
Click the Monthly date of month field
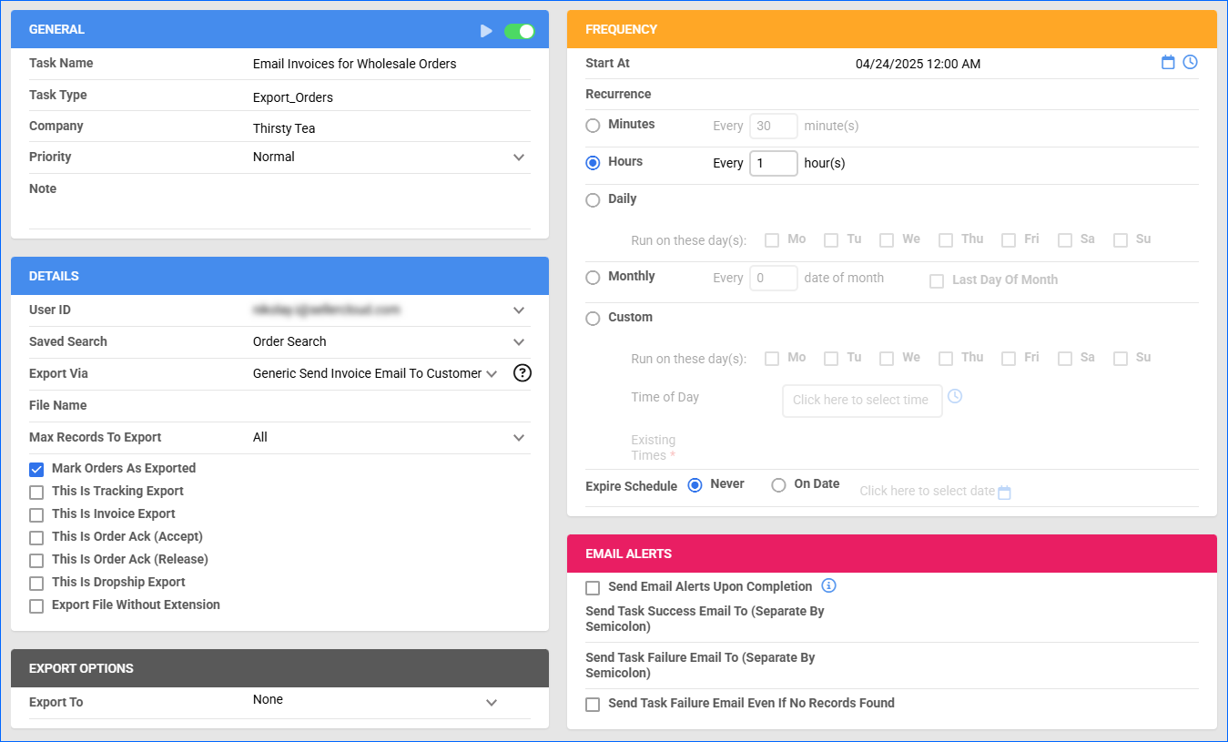(x=774, y=278)
